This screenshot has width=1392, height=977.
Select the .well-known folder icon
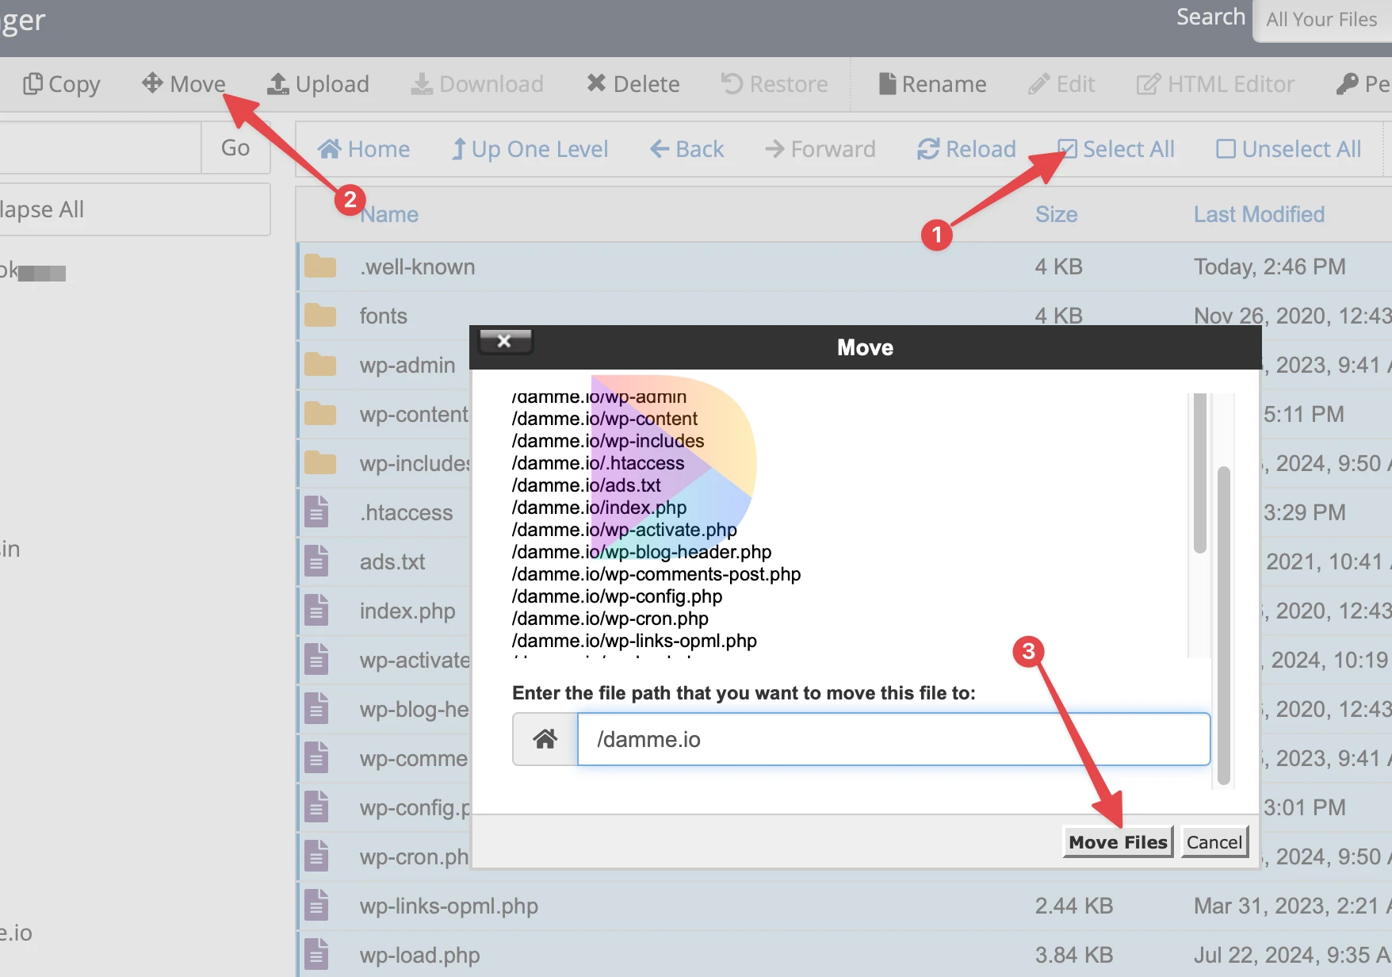[320, 266]
